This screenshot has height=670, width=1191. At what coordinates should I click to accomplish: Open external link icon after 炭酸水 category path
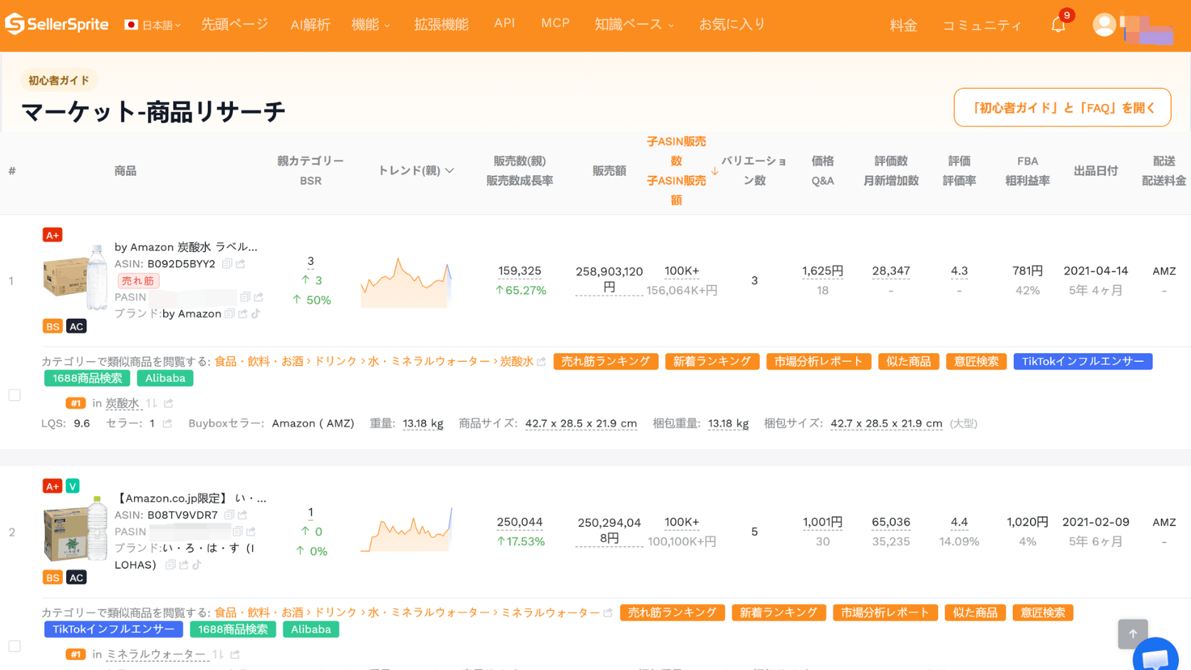[541, 362]
